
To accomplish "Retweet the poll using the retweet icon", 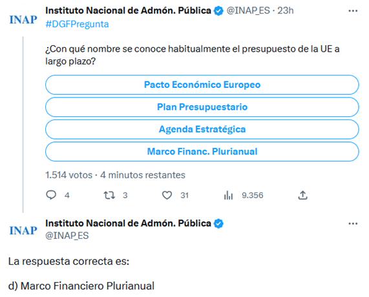I will pyautogui.click(x=109, y=195).
